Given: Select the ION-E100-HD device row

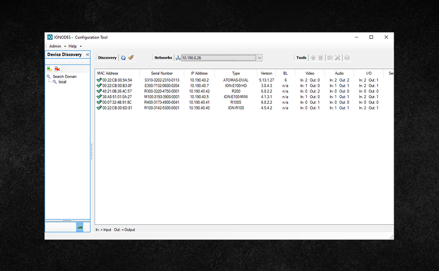Looking at the screenshot, I should [236, 86].
